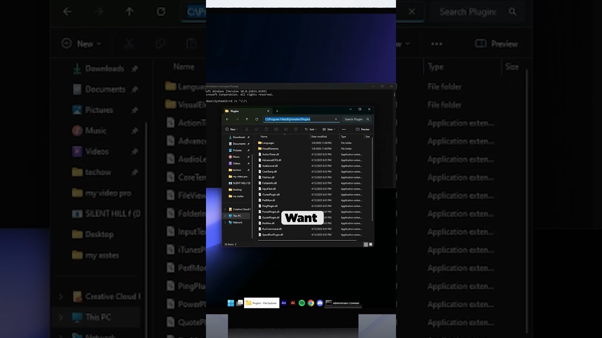
Task: Click the Share icon in toolbar
Action: click(286, 129)
